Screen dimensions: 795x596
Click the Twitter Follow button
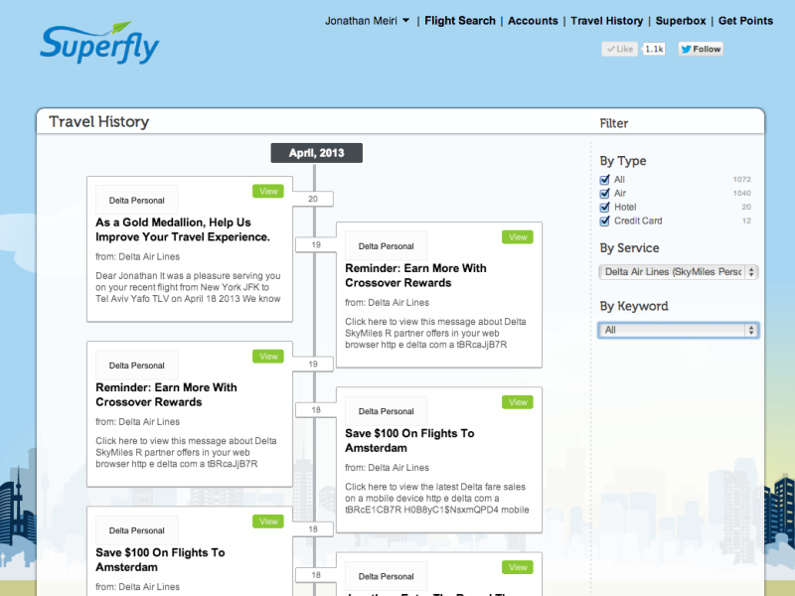pos(701,49)
